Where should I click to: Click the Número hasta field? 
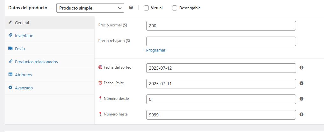221,115
